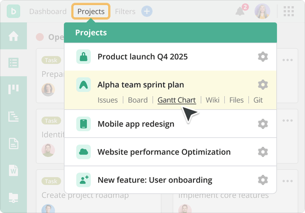305x213 pixels.
Task: Open the wiki sidebar icon
Action: coord(13,170)
